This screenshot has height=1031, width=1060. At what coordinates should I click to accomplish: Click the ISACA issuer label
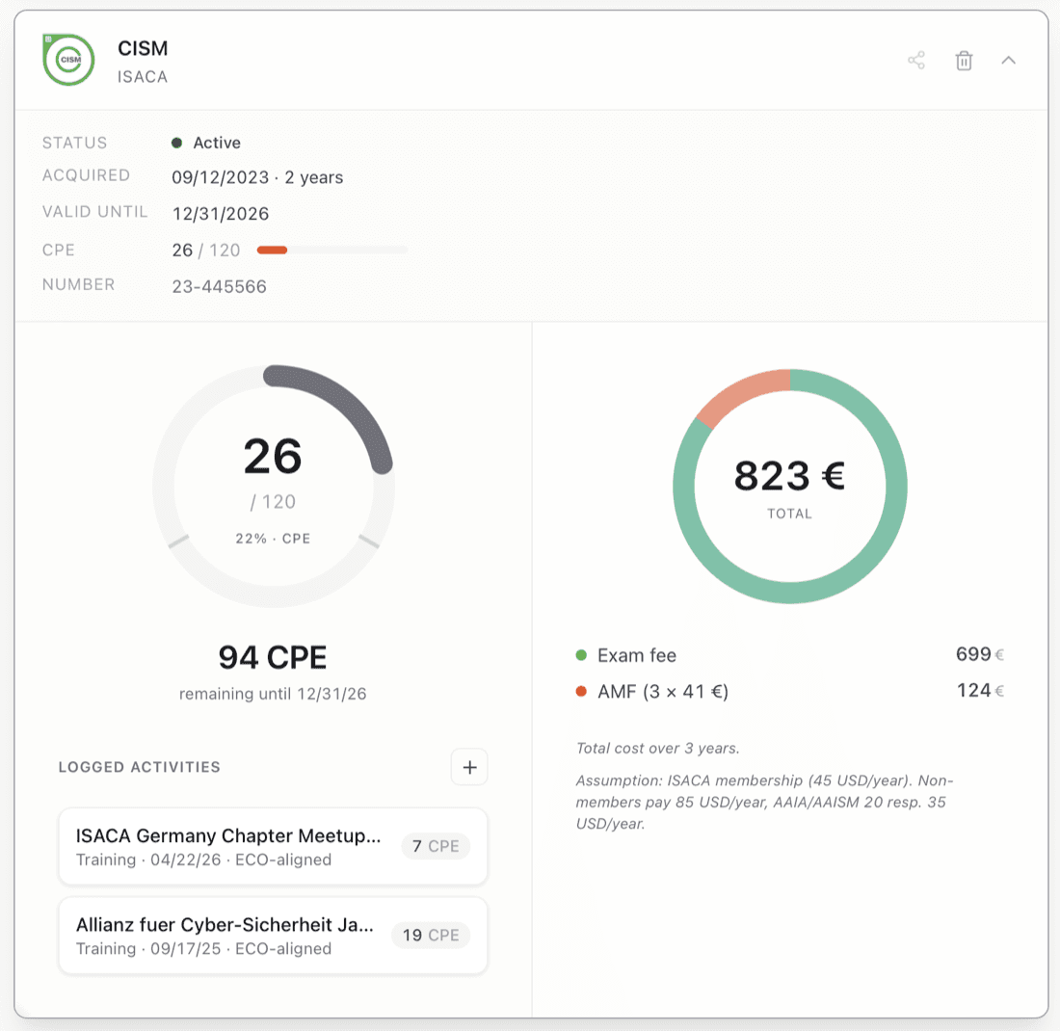pos(142,77)
